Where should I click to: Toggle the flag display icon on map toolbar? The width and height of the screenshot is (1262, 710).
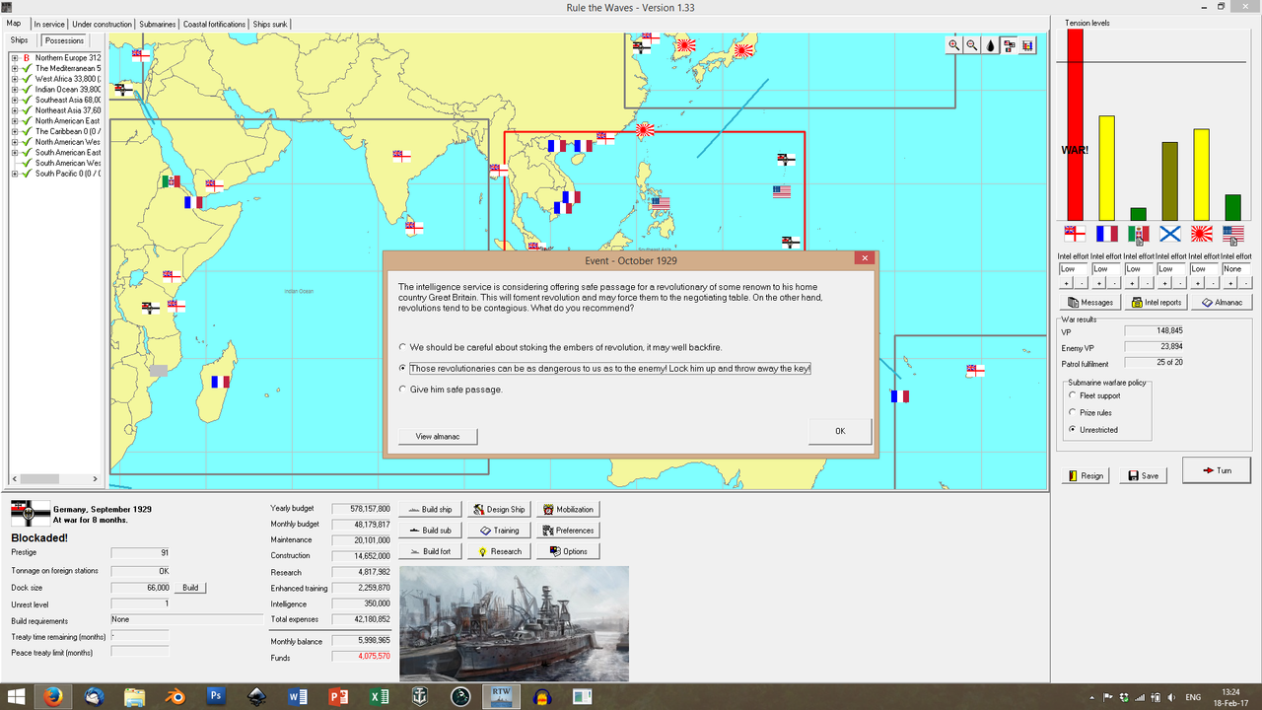tap(1008, 44)
